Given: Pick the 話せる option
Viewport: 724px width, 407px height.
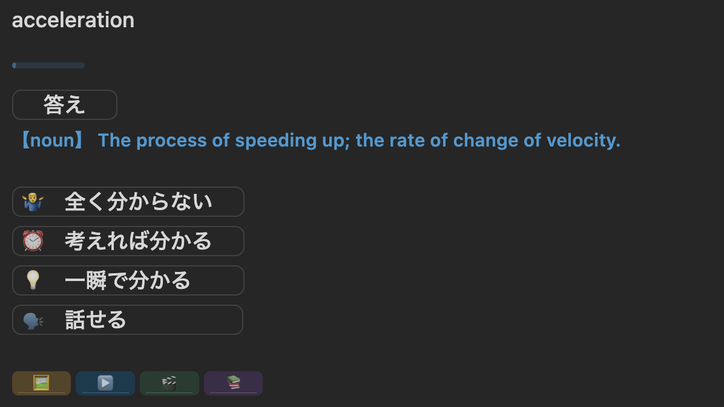Looking at the screenshot, I should pyautogui.click(x=96, y=320).
